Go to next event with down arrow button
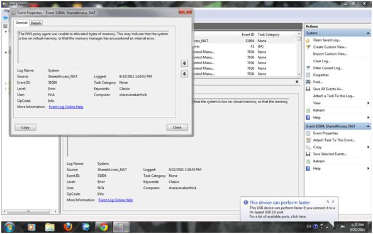This screenshot has height=234, width=373. point(184,74)
